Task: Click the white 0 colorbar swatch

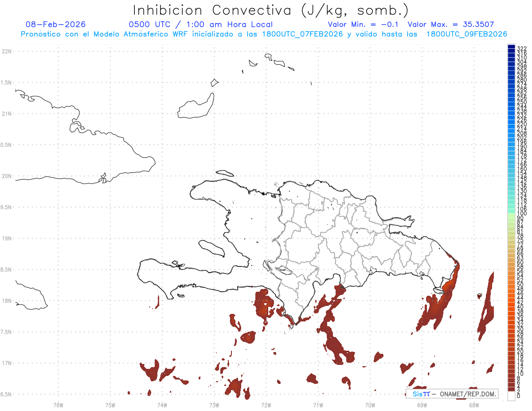Action: click(x=511, y=396)
